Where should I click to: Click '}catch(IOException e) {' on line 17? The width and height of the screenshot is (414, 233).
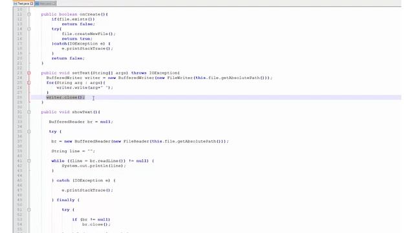point(81,43)
